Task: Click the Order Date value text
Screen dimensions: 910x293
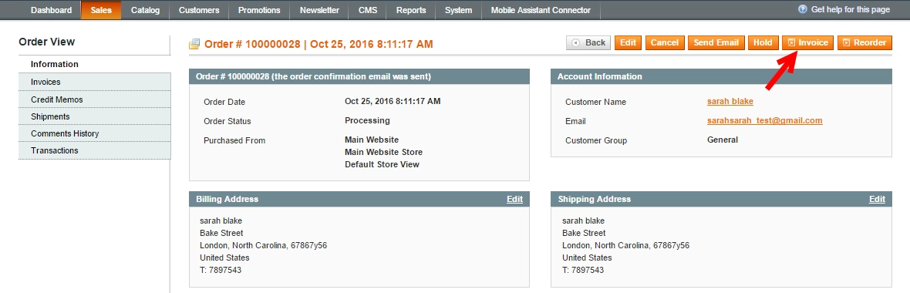Action: [393, 101]
